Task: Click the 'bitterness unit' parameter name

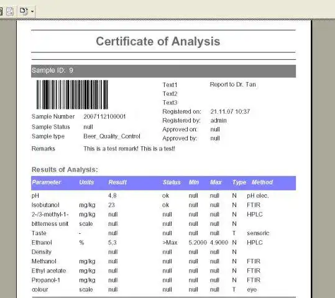Action: [50, 224]
